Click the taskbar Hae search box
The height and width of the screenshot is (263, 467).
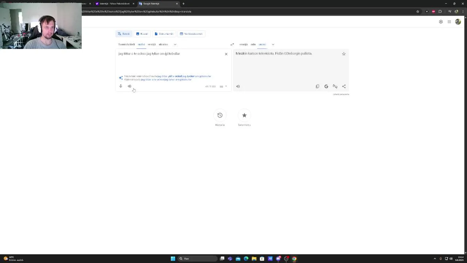[x=197, y=259]
